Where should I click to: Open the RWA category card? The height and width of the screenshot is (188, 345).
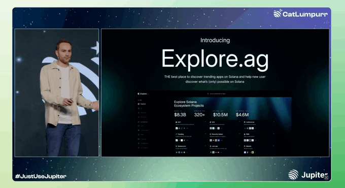pos(259,137)
